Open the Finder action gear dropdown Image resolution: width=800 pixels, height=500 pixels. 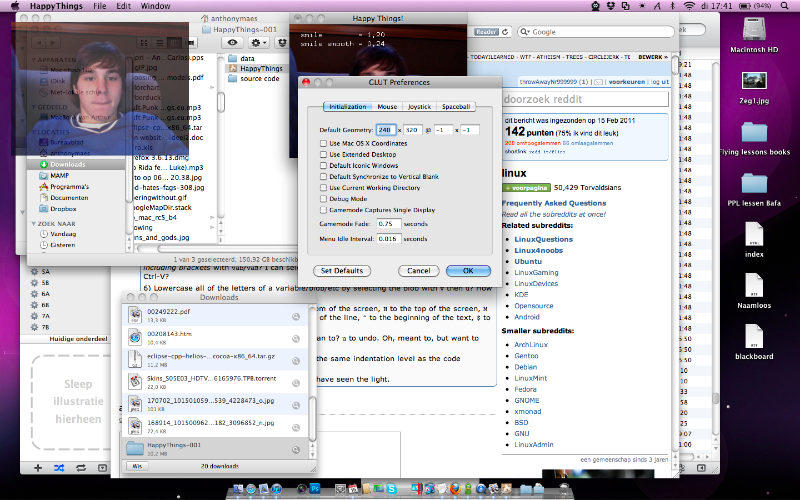(259, 43)
